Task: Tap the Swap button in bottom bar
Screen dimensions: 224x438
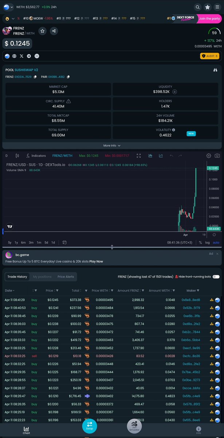Action: 90,426
